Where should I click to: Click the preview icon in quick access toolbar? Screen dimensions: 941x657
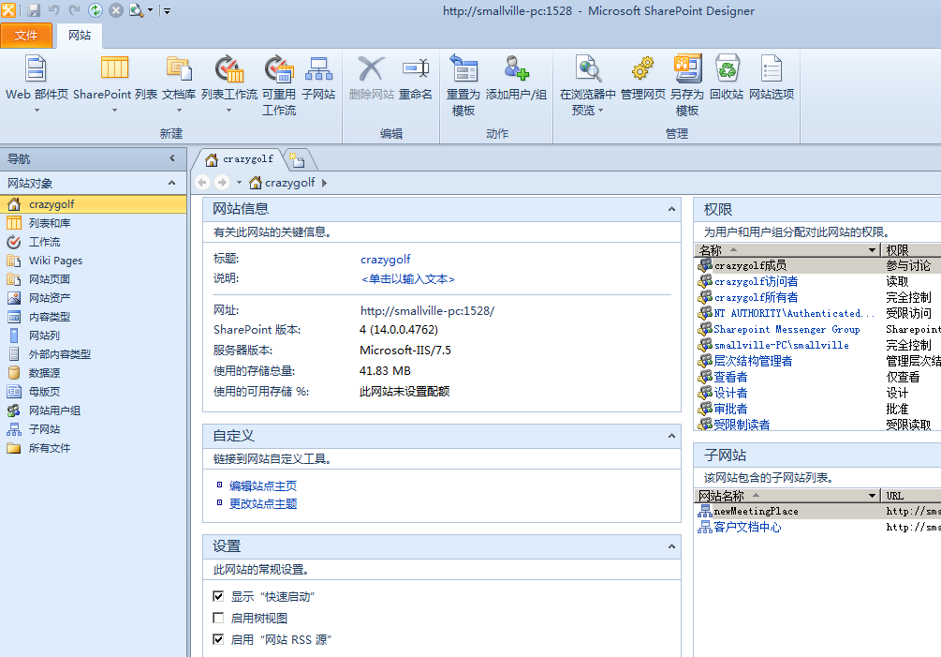pyautogui.click(x=136, y=10)
